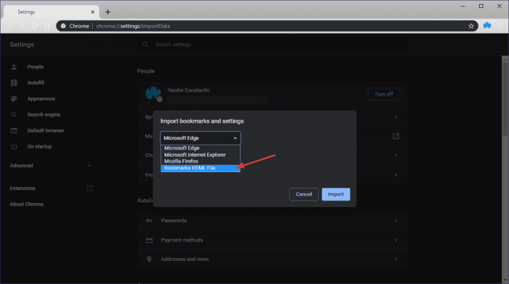Open Chrome's three-dot menu

(500, 26)
